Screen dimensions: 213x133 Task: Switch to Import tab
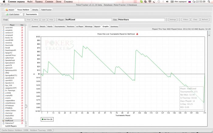point(10,10)
